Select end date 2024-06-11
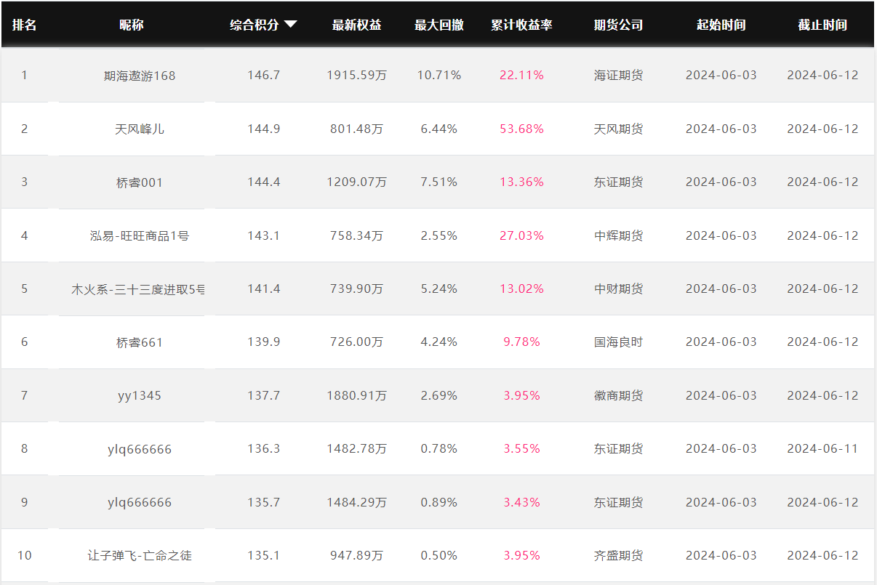877x585 pixels. click(822, 448)
